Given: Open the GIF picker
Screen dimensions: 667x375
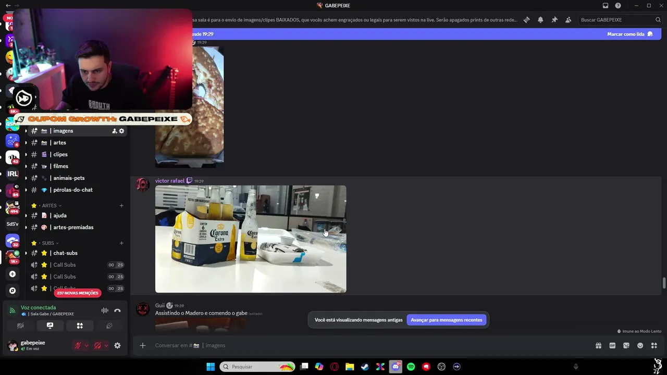Looking at the screenshot, I should point(612,345).
